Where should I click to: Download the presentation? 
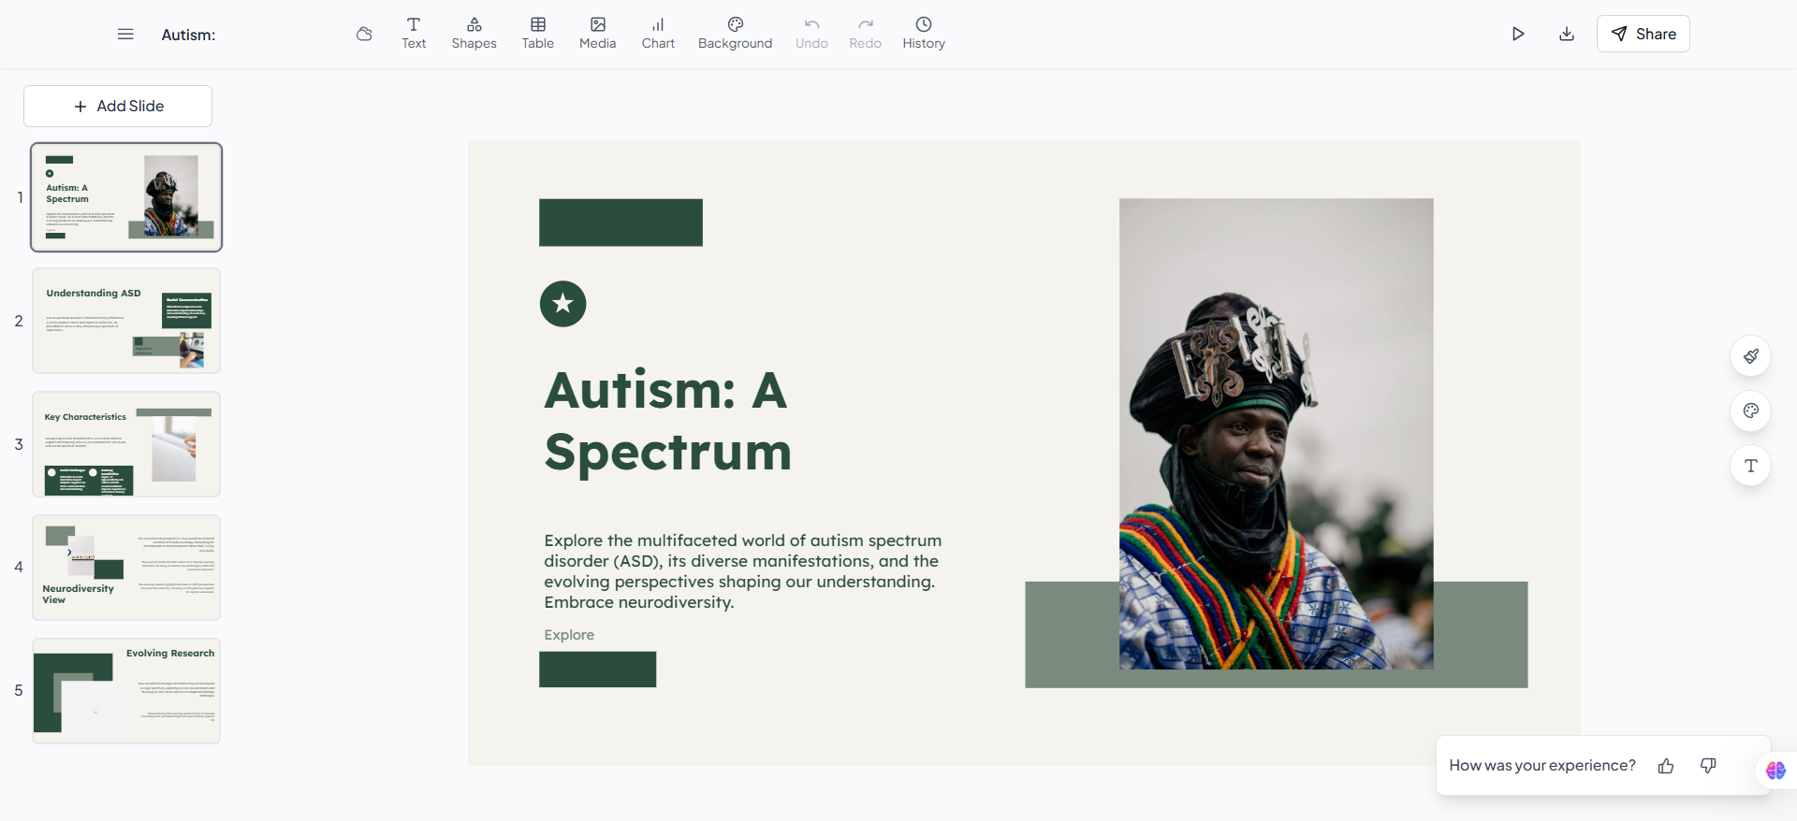1567,35
